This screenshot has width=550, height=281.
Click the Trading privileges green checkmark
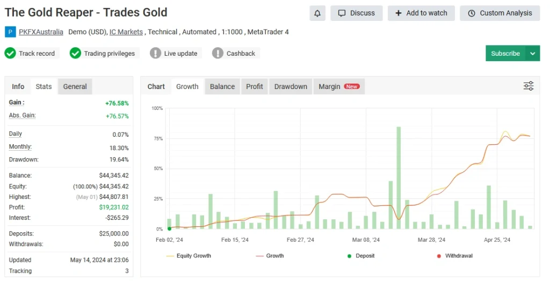point(75,53)
